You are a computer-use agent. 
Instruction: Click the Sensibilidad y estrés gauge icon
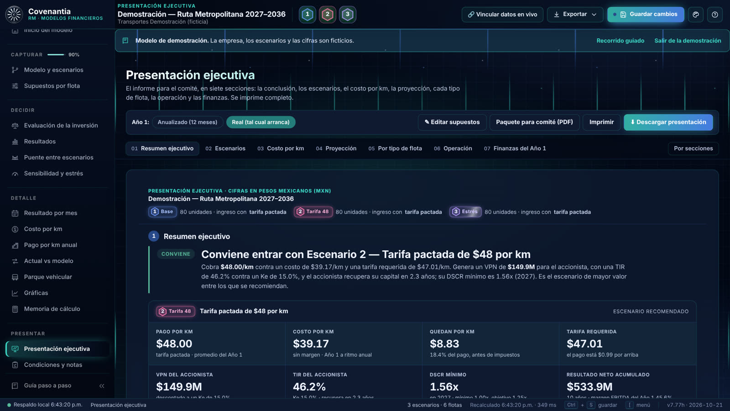[15, 174]
